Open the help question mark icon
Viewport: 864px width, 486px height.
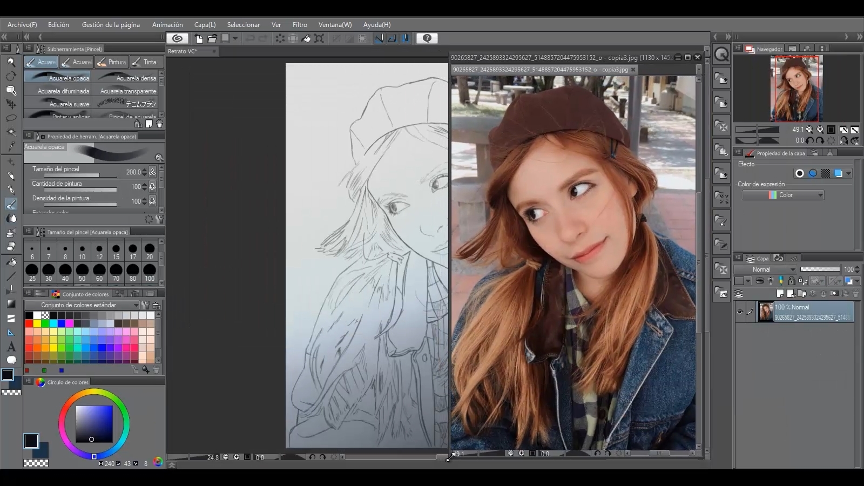(427, 38)
